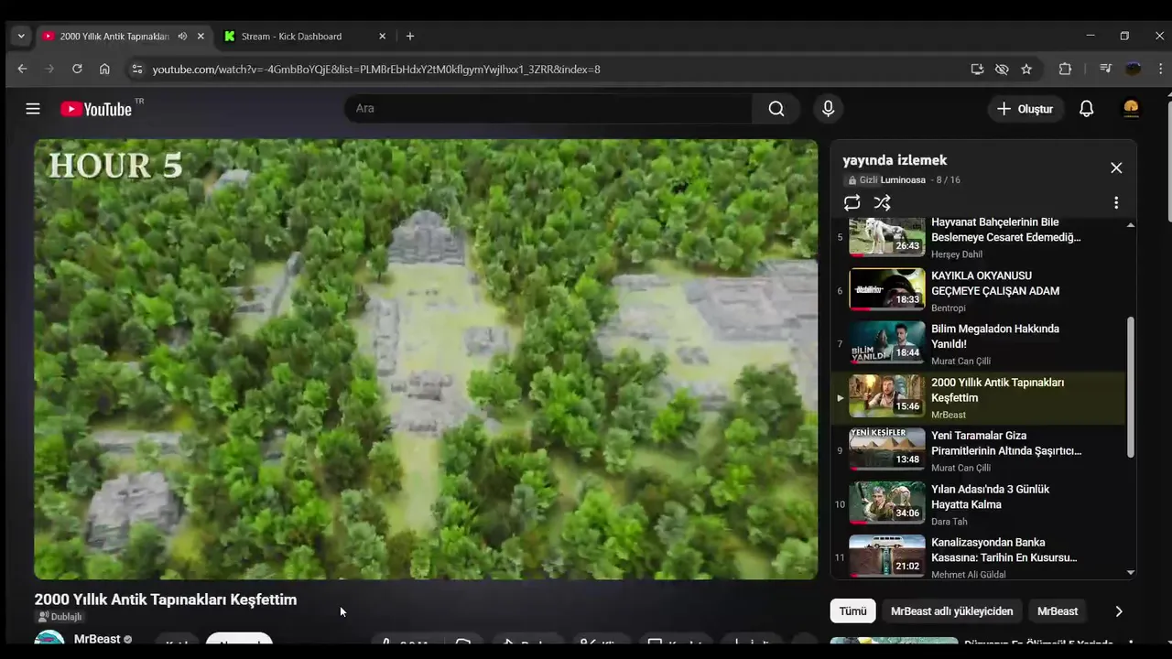Play Kanalizasyondan Banka Kasasına thumbnail
1172x659 pixels.
pos(886,556)
